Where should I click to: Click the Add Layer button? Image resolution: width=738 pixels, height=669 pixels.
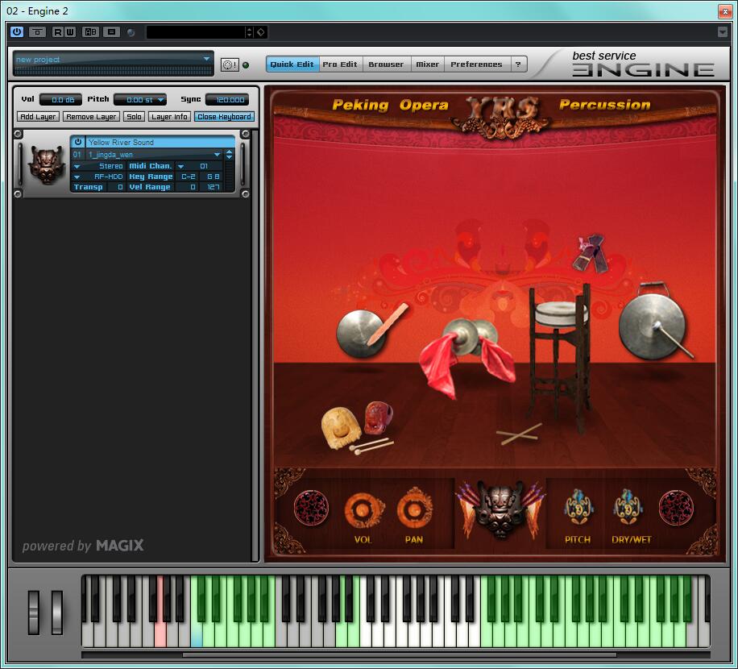click(38, 117)
